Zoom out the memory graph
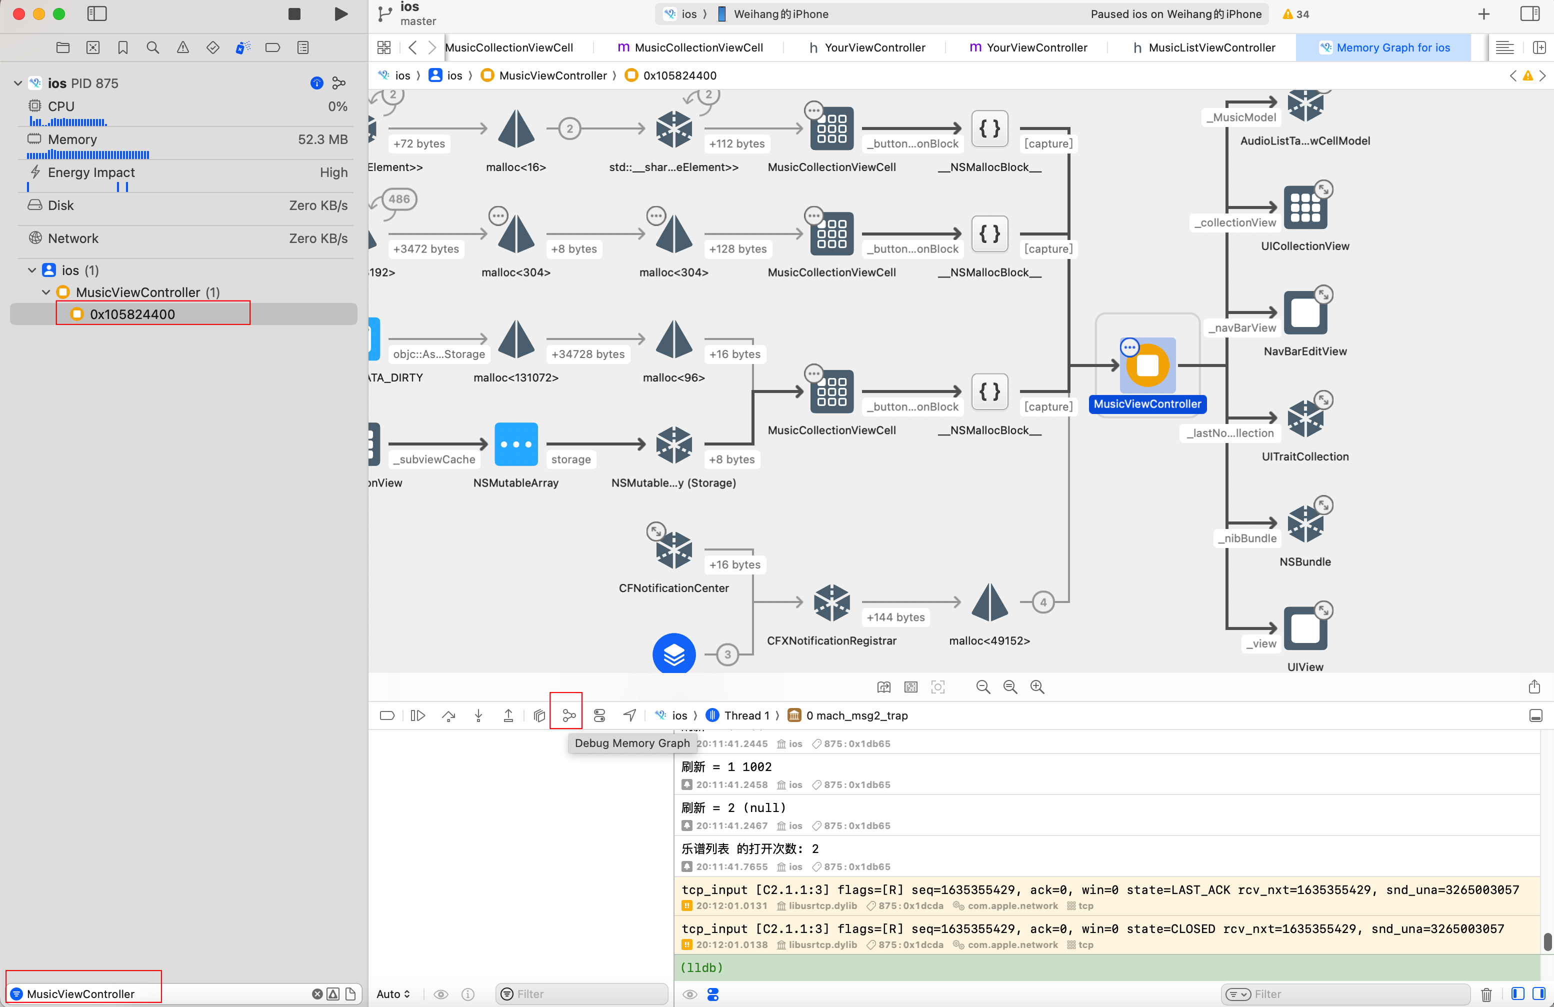 coord(982,687)
